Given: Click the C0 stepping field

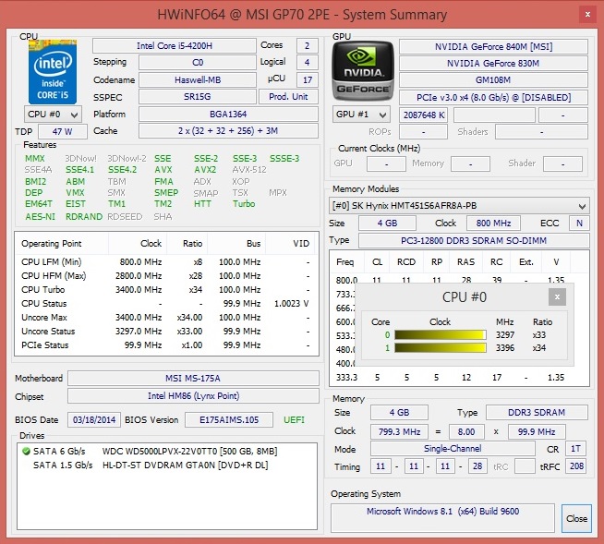Looking at the screenshot, I should (198, 63).
